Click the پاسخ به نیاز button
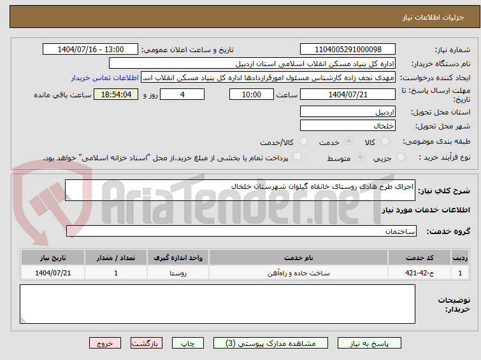481x360 pixels. [370, 343]
